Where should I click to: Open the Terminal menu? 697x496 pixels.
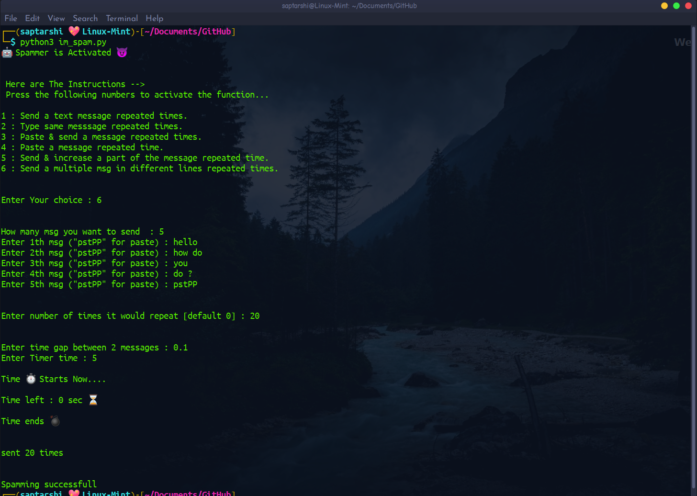pyautogui.click(x=122, y=18)
